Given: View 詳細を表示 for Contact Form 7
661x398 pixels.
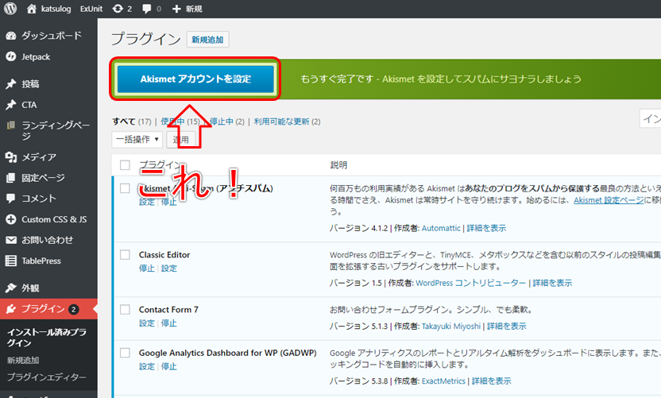Looking at the screenshot, I should click(x=507, y=326).
